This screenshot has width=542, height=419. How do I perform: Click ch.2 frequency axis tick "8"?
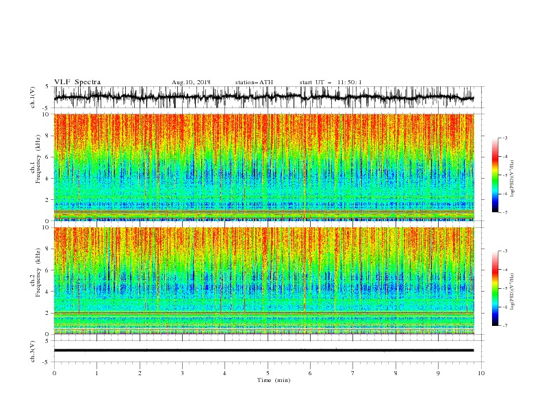pyautogui.click(x=47, y=249)
